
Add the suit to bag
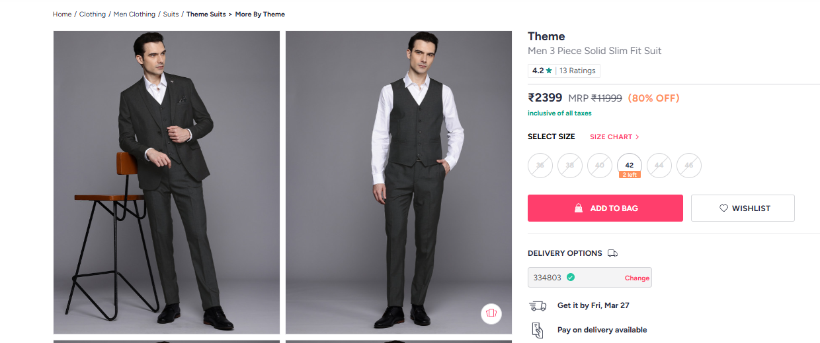point(605,208)
